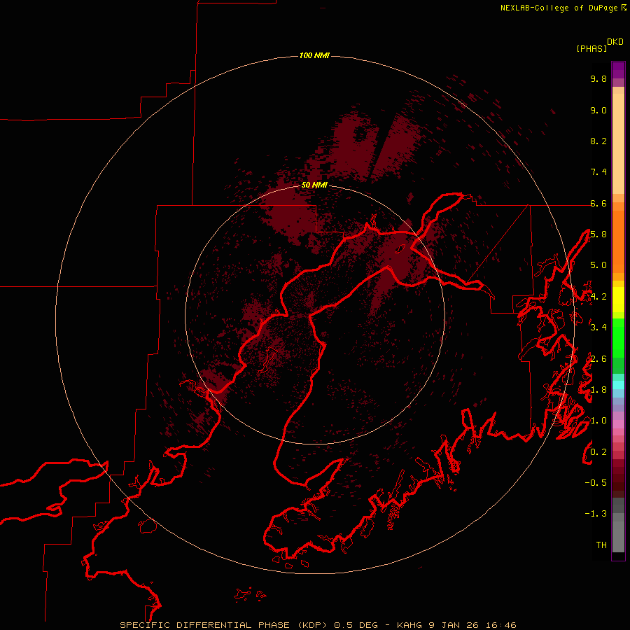Image resolution: width=630 pixels, height=630 pixels.
Task: Click the SPECIFIC DIFFERENTIAL PHASE (KDP) caption
Action: (224, 625)
